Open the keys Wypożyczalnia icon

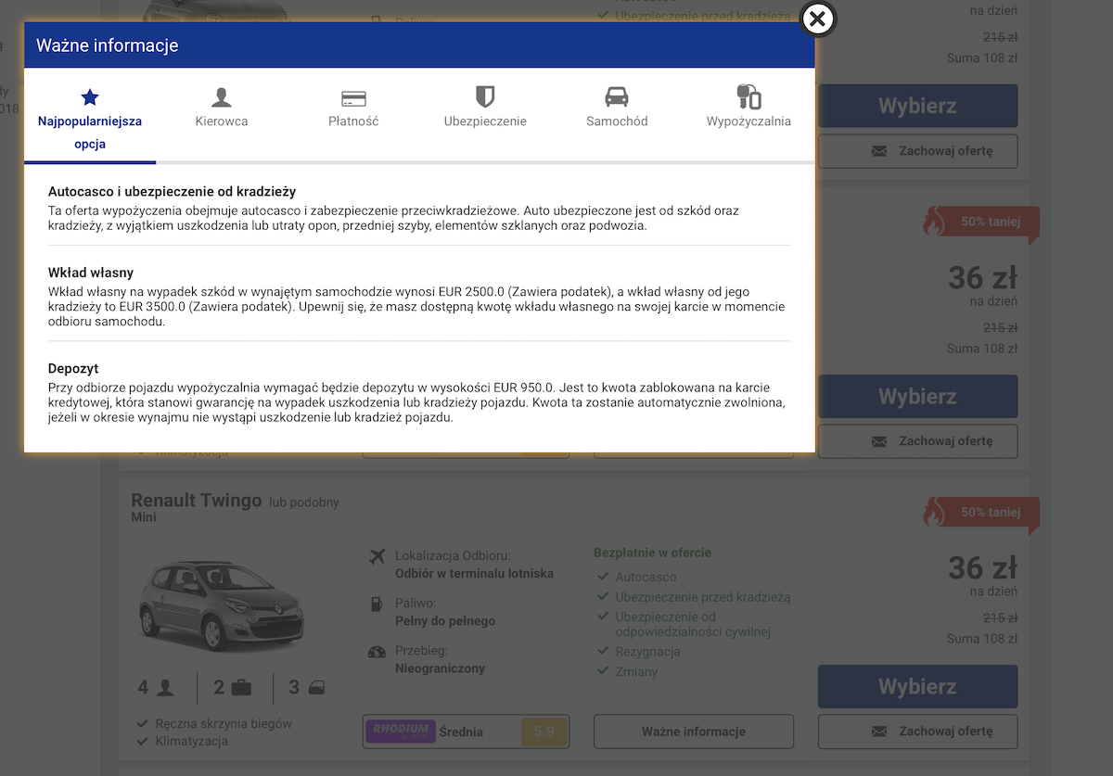748,96
